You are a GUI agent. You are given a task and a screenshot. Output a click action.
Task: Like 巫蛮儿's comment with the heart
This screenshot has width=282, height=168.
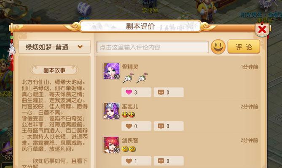coord(136,126)
